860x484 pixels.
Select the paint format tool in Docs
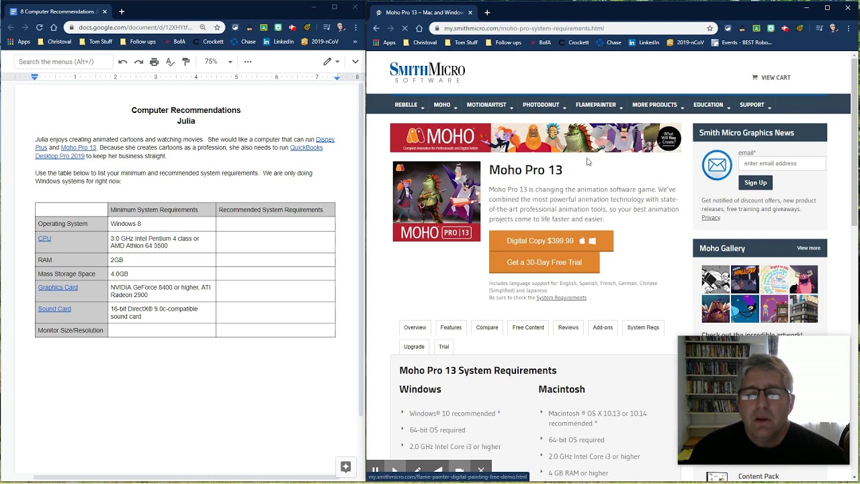coord(186,62)
